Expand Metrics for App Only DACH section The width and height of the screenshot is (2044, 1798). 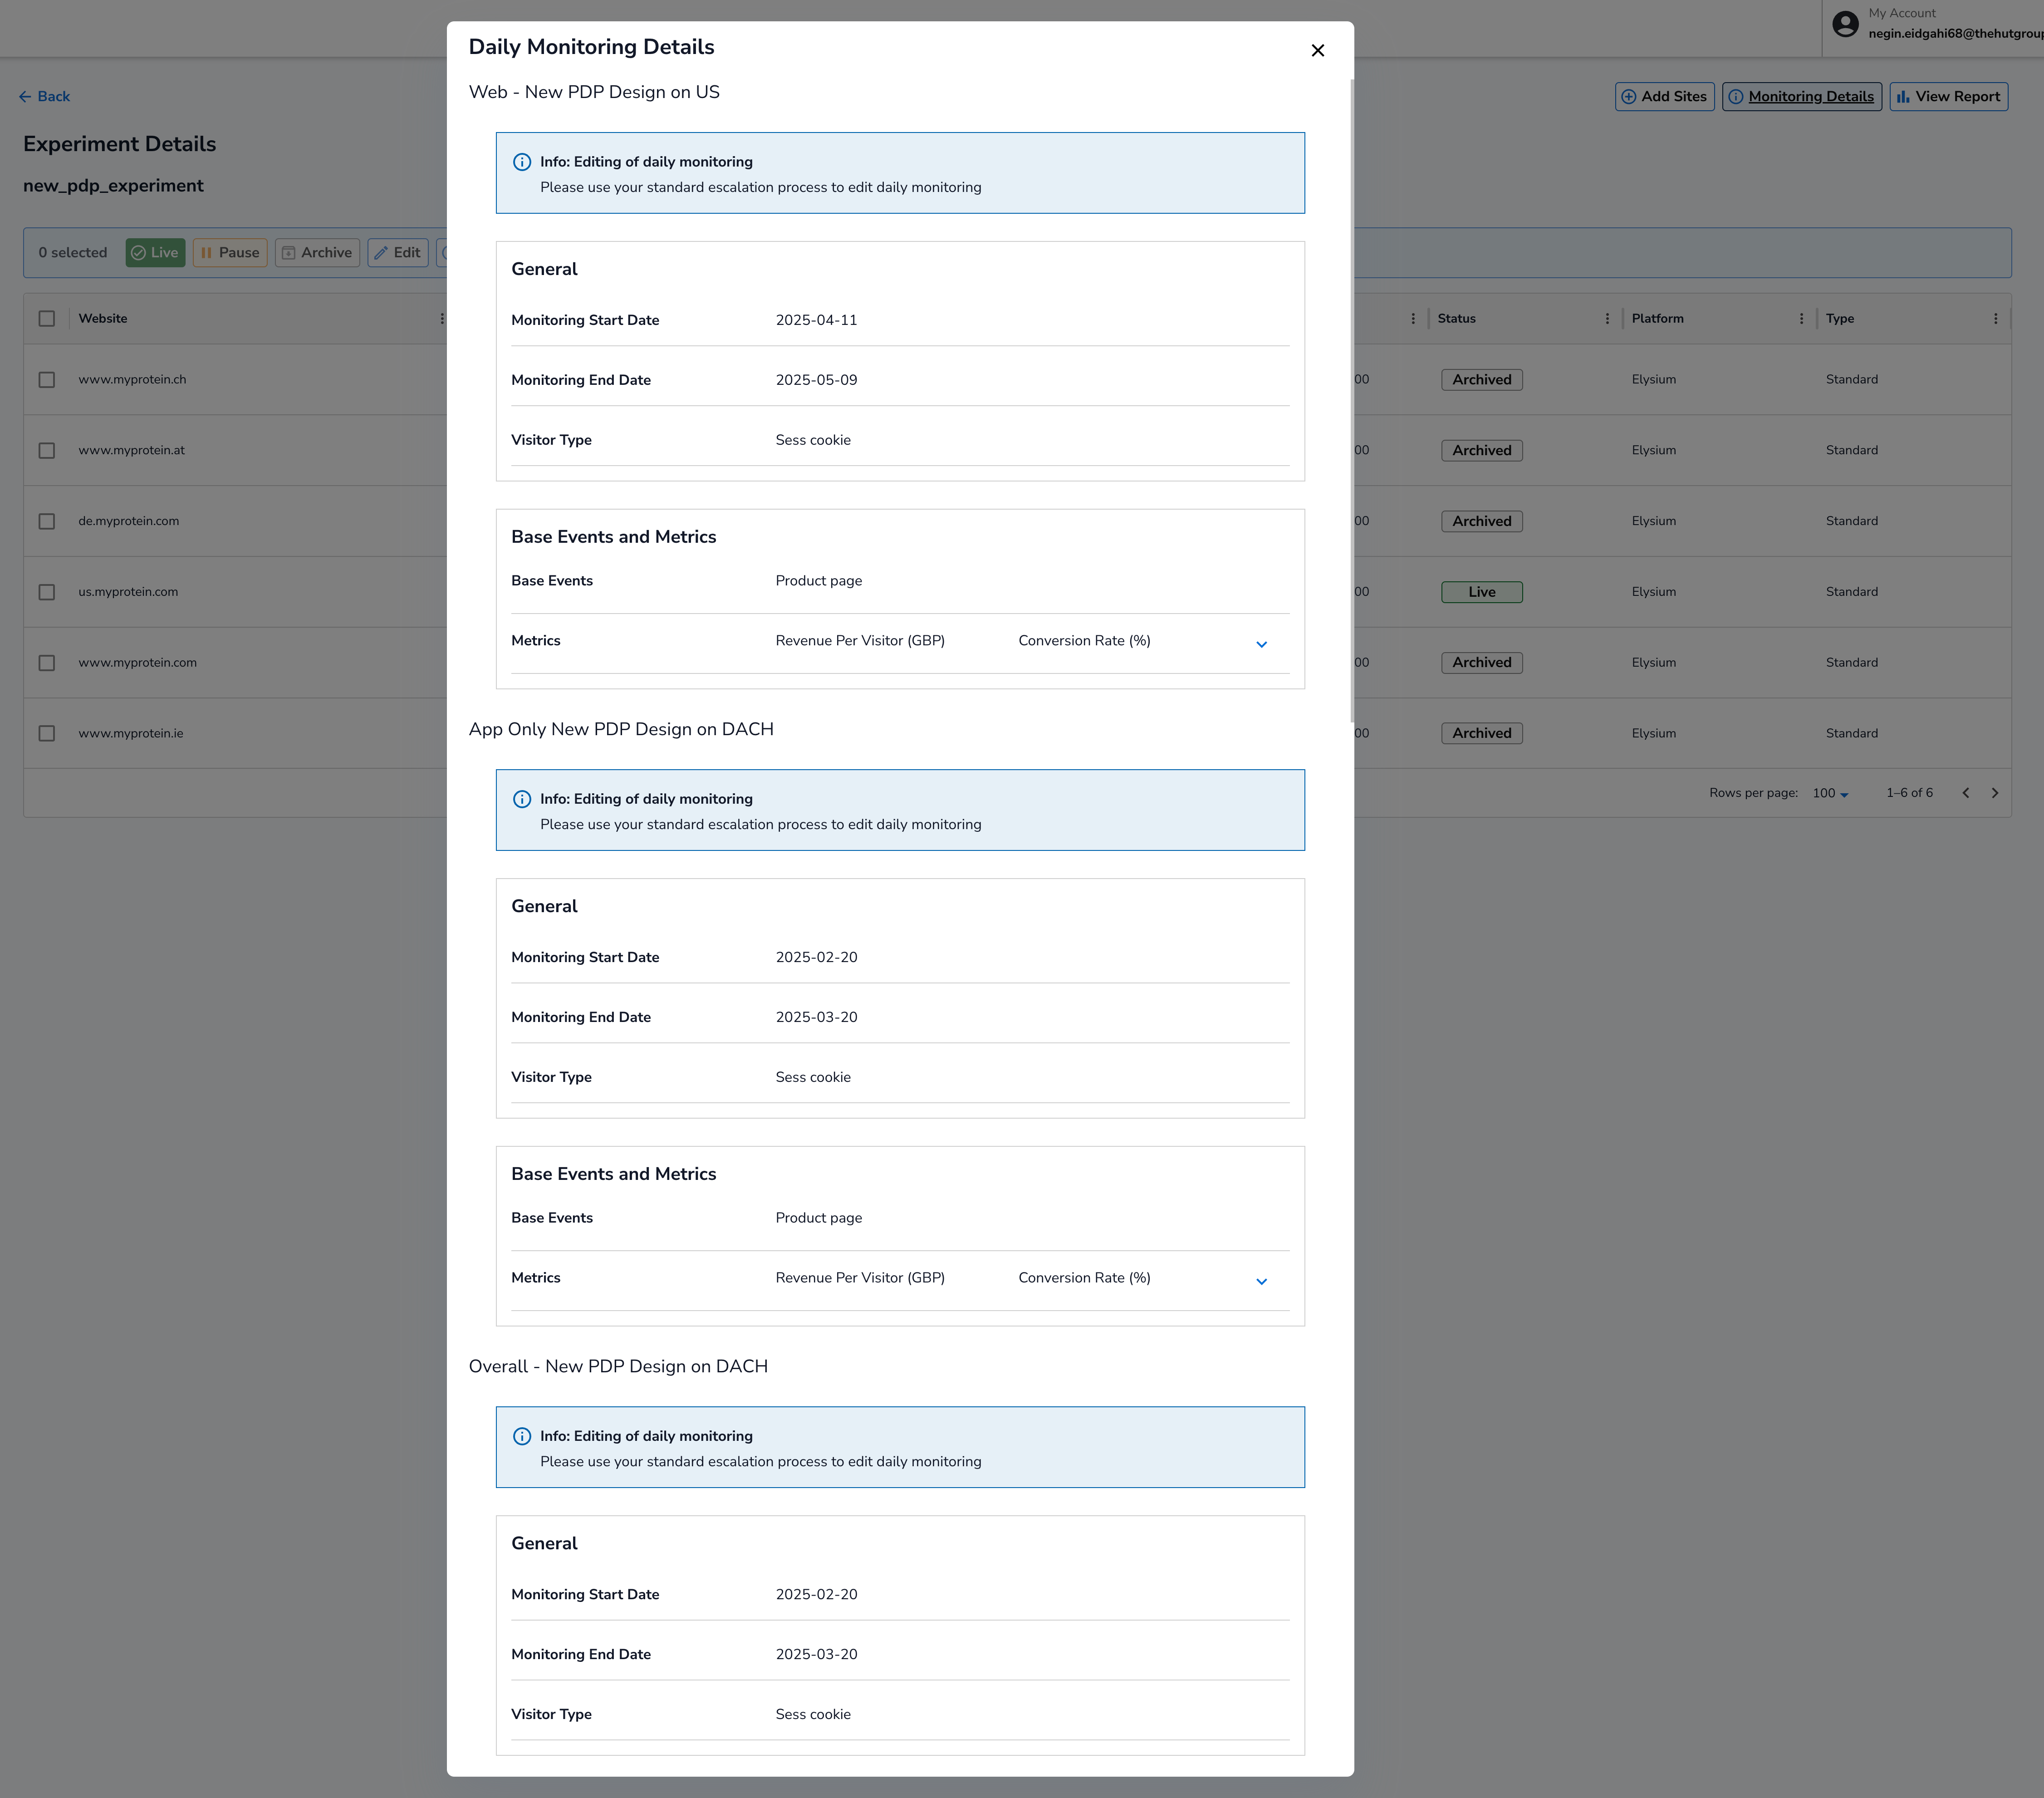coord(1261,1282)
